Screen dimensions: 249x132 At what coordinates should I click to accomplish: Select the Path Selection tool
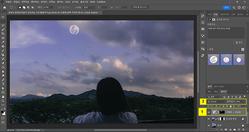click(3, 88)
